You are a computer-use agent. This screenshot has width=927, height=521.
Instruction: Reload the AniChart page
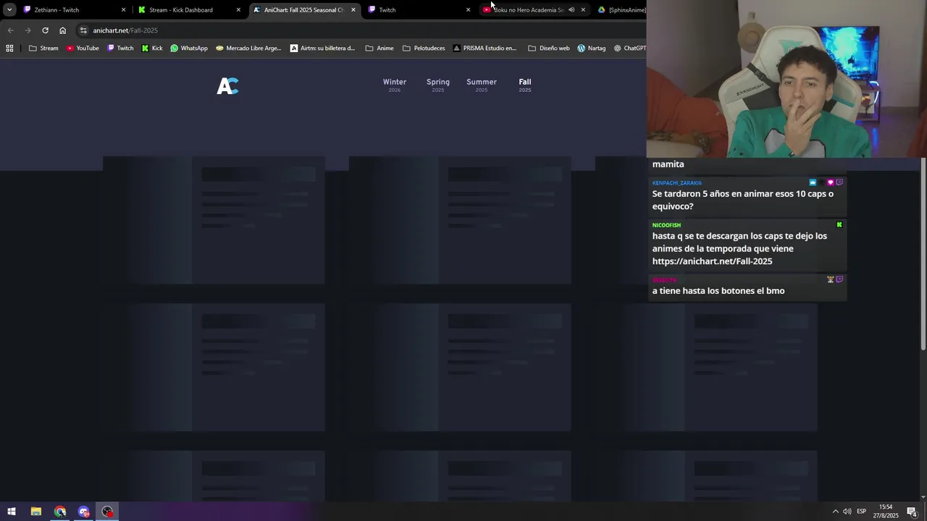pos(45,30)
